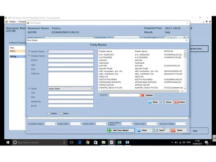Screen dimensions: 216x162
Task: Select AGMATEL INDIA PVT.LTD. row
Action: [141, 88]
